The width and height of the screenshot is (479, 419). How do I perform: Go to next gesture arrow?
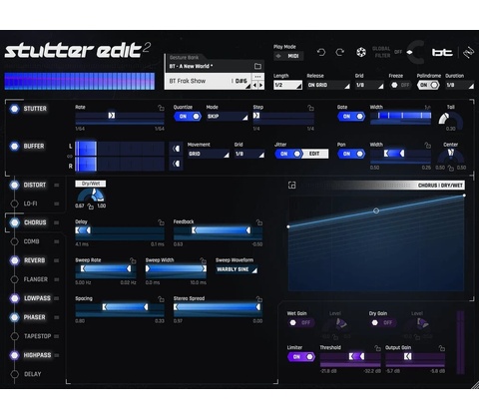[x=260, y=85]
